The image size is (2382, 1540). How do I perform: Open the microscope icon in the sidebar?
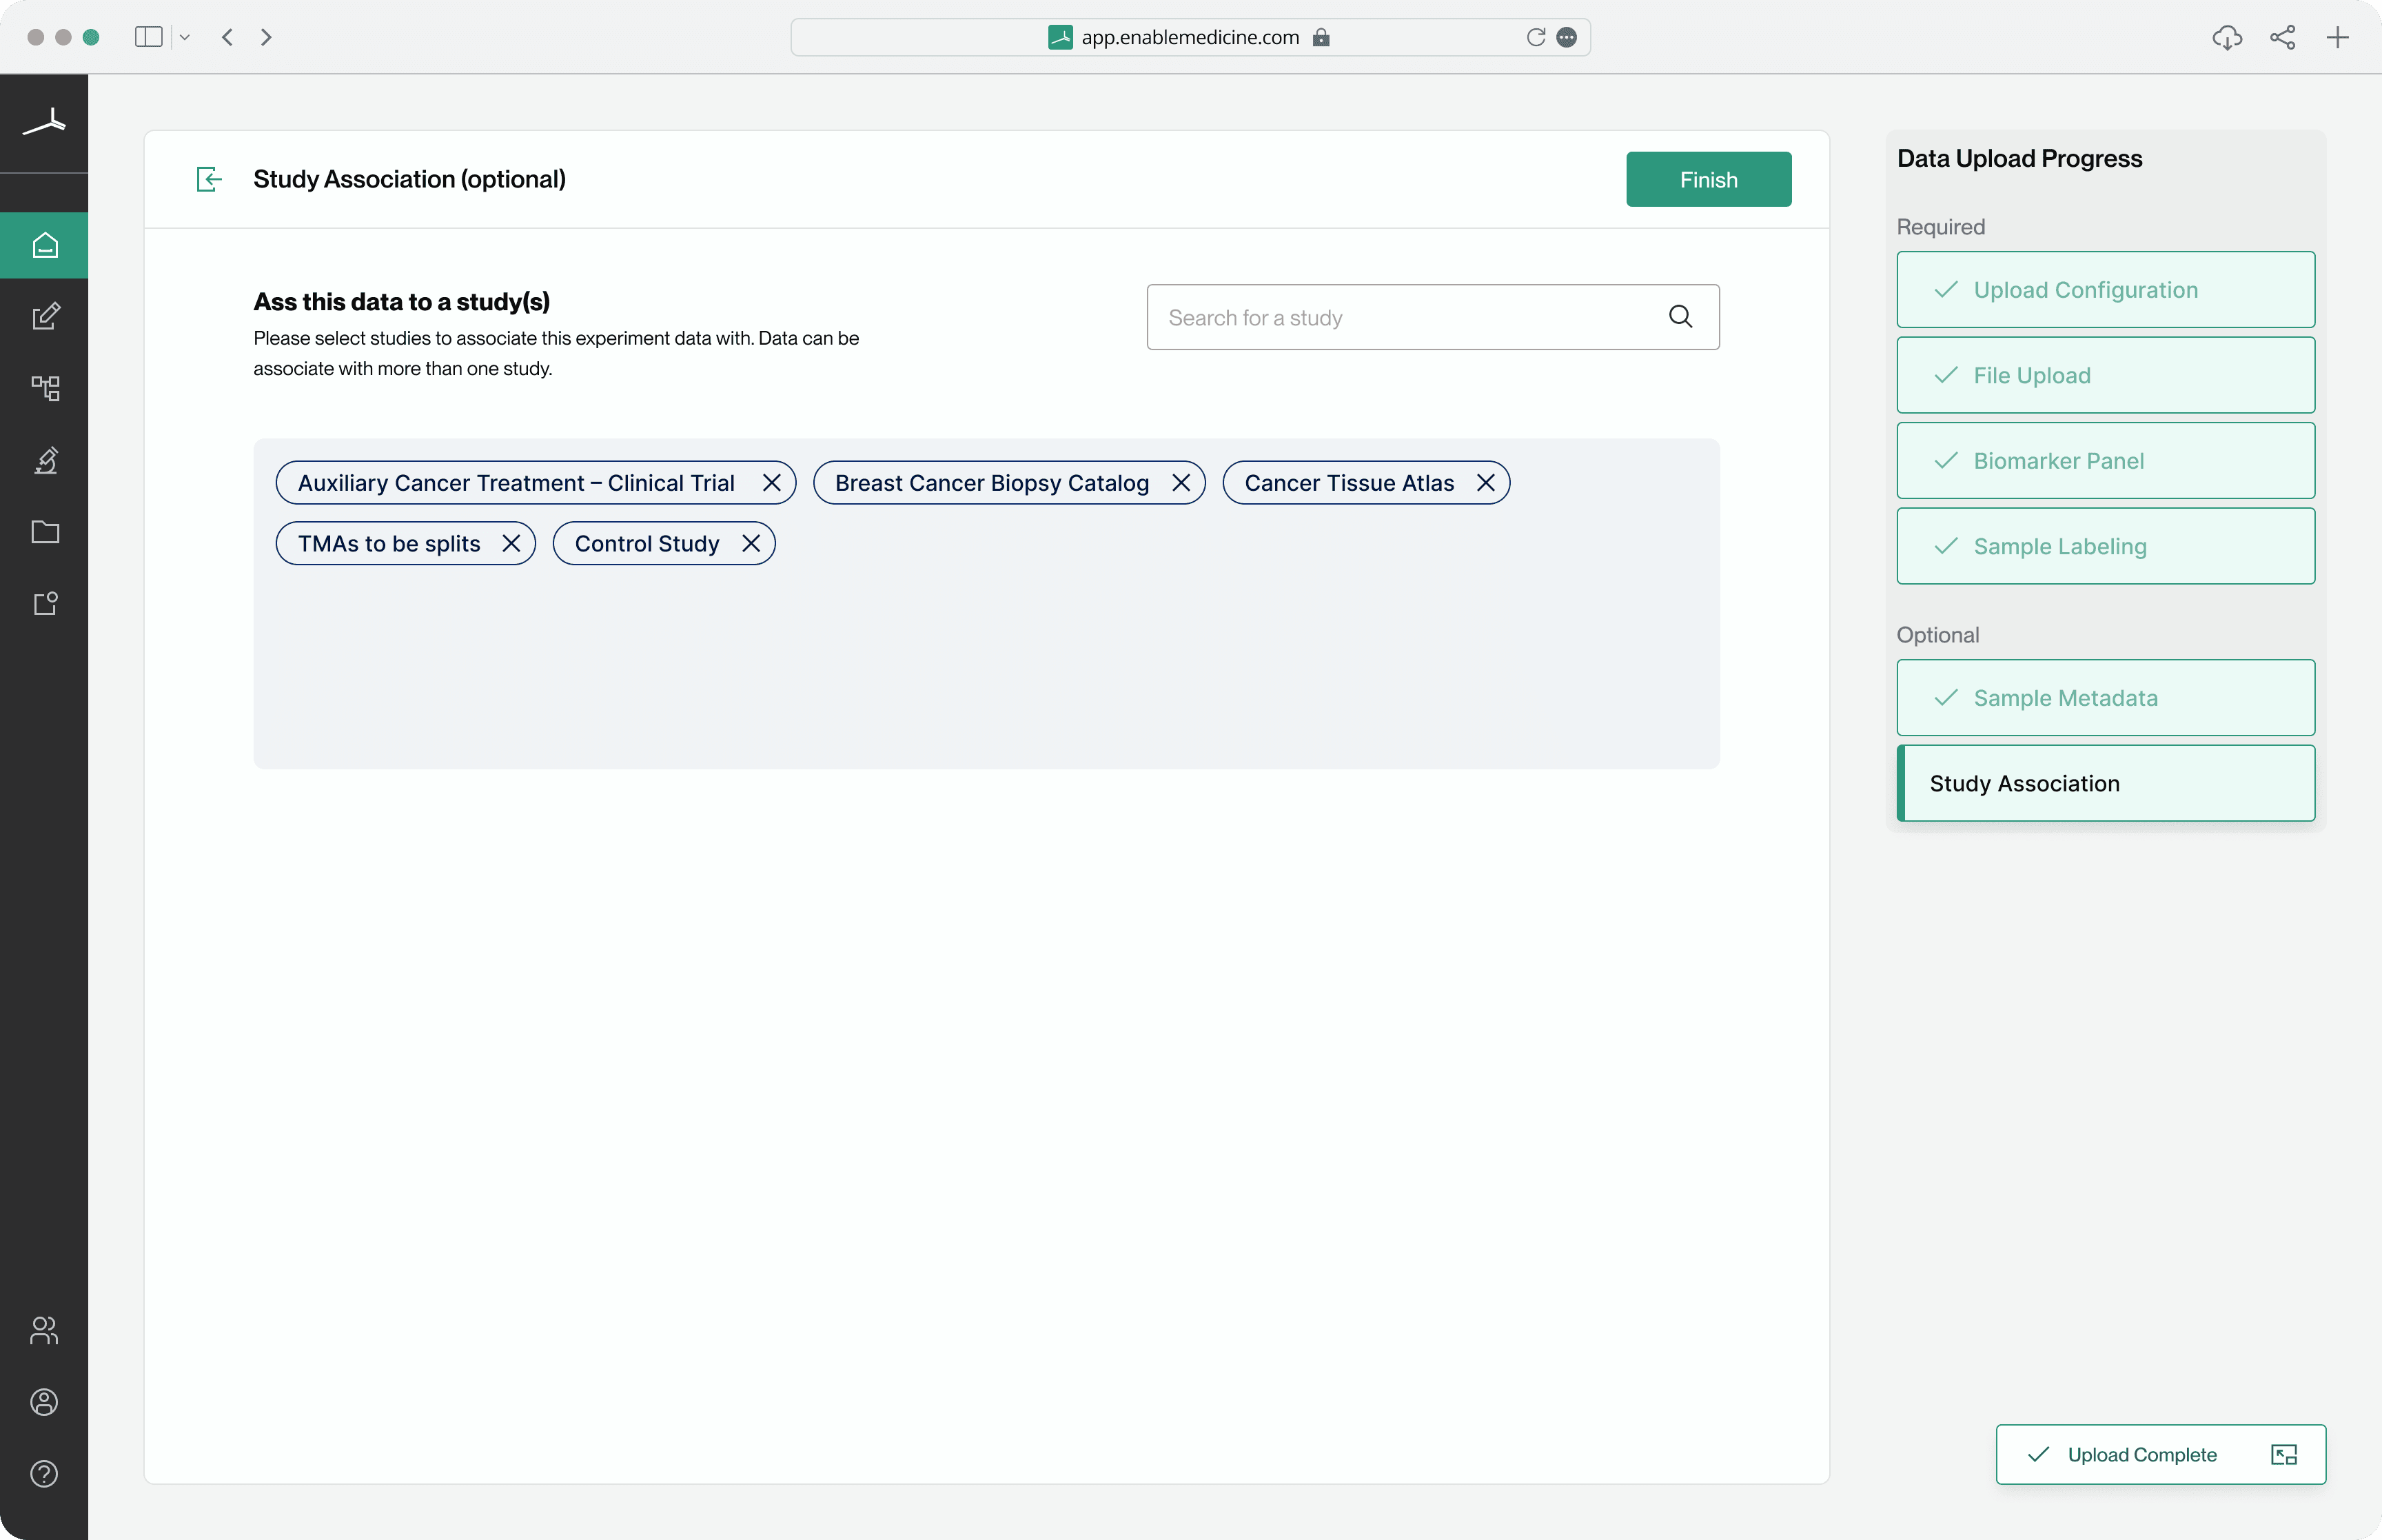[45, 460]
